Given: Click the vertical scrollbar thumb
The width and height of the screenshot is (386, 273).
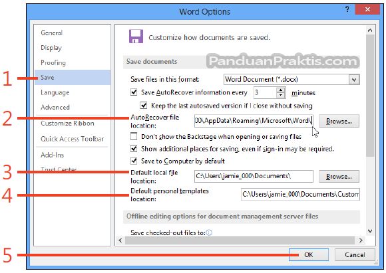Looking at the screenshot, I should [x=370, y=96].
